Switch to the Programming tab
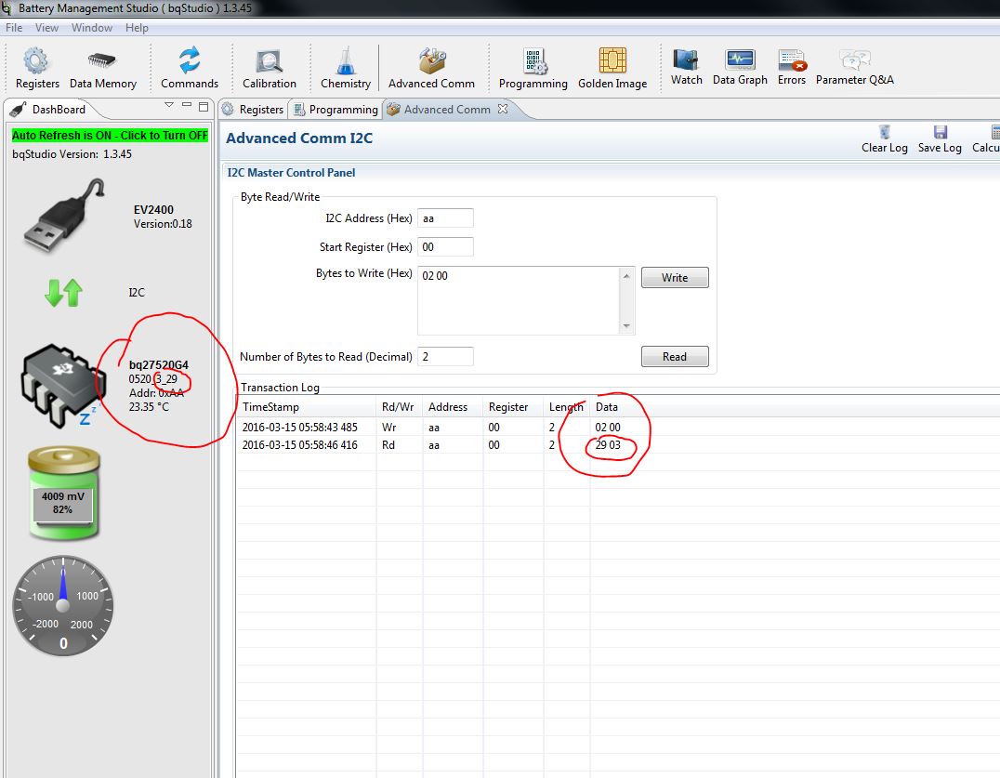The image size is (1000, 778). [336, 109]
